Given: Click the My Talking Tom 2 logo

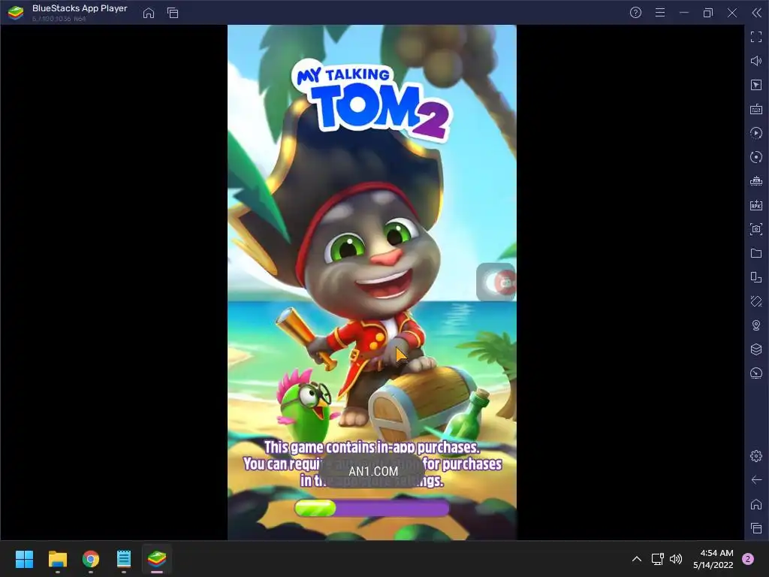Looking at the screenshot, I should (372, 101).
